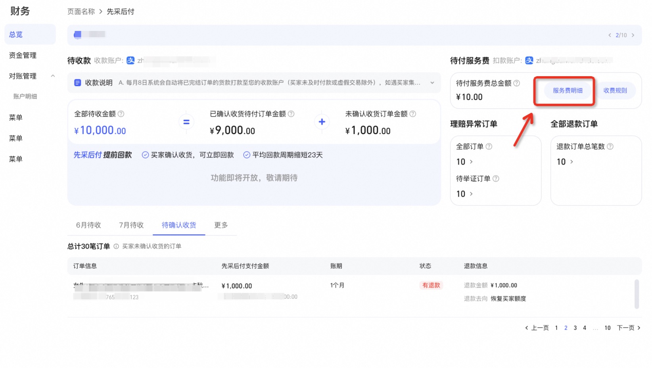Click the Alipay icon beside 扣款账户
Image resolution: width=652 pixels, height=368 pixels.
click(529, 60)
